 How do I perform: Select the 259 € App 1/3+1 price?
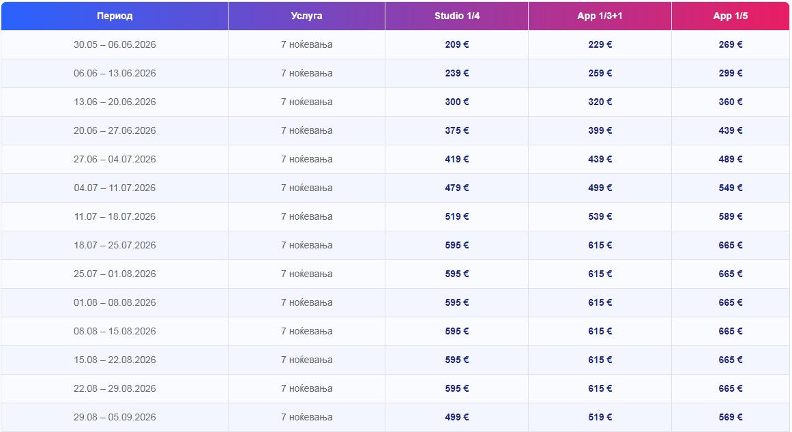point(600,73)
